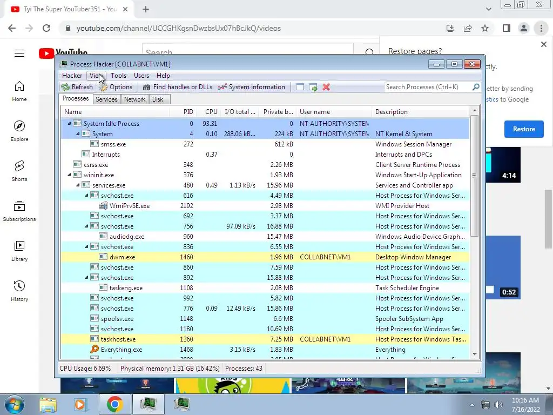This screenshot has width=553, height=415.
Task: Collapse the System Idle Process tree node
Action: pos(69,124)
